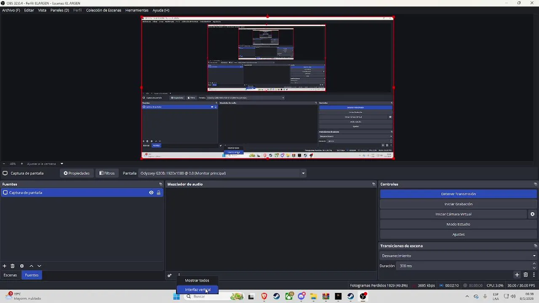Zoom out the preview with minus icon
The image size is (539, 303).
(4, 164)
